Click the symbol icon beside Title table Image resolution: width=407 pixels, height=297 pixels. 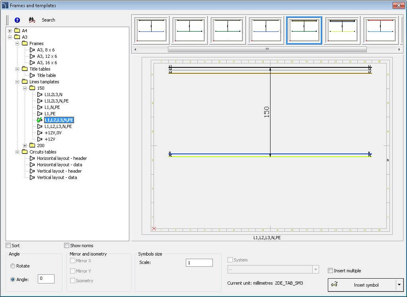(32, 75)
